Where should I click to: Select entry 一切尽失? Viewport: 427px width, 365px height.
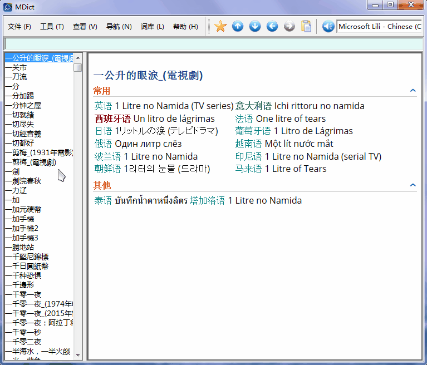(x=19, y=124)
